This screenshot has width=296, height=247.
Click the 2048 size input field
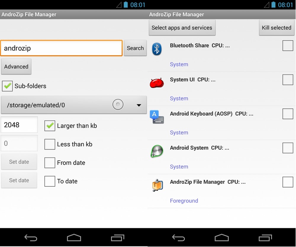coord(19,125)
